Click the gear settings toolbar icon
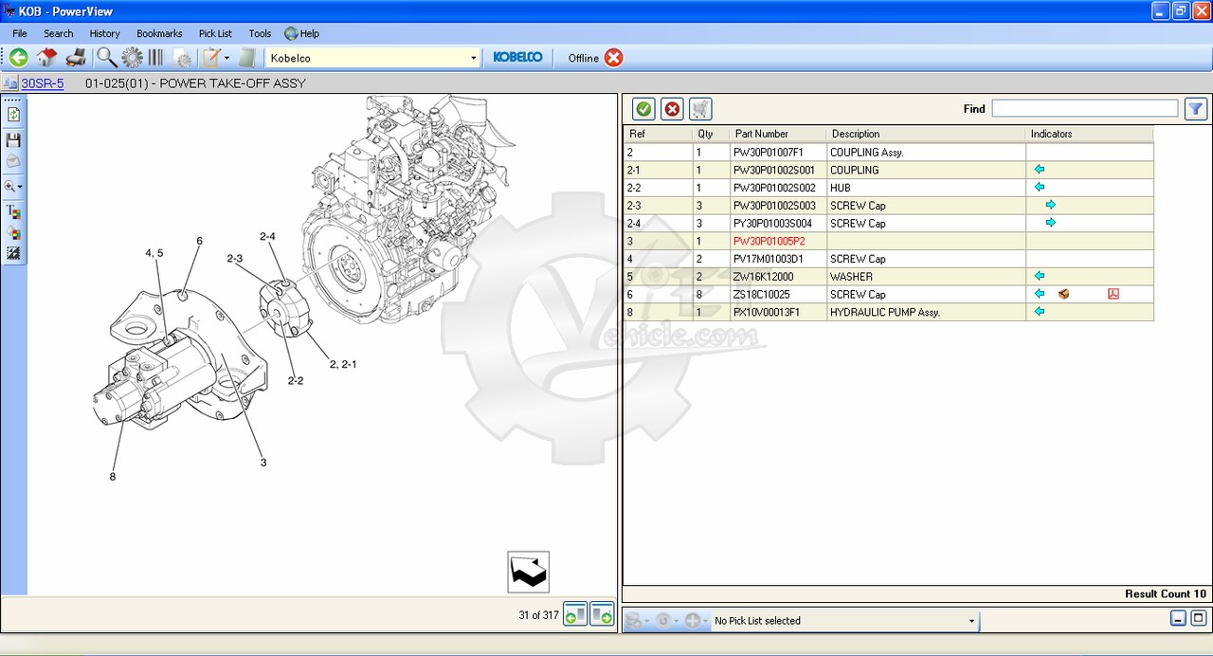This screenshot has height=656, width=1213. 132,58
